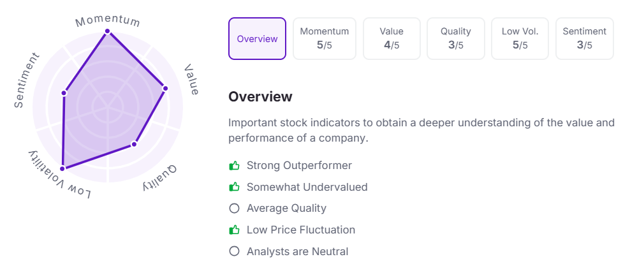This screenshot has width=630, height=266.
Task: Click thumbs-up icon beside Low Price Fluctuation
Action: [234, 230]
